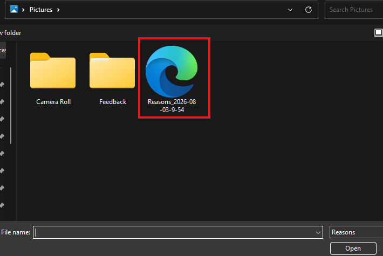Image resolution: width=383 pixels, height=256 pixels.
Task: Click the Feedback folder name
Action: (x=113, y=102)
